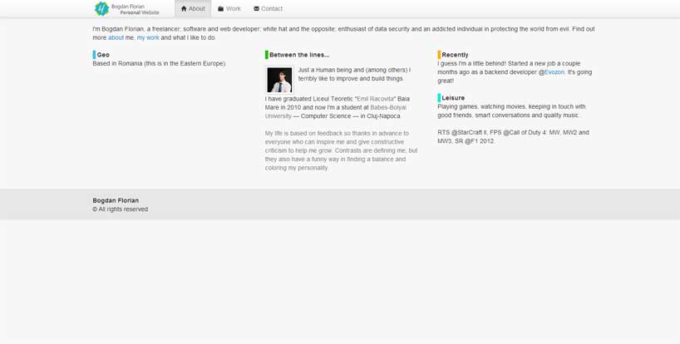The image size is (680, 344).
Task: Click the briefcase icon beside Work
Action: (x=221, y=9)
